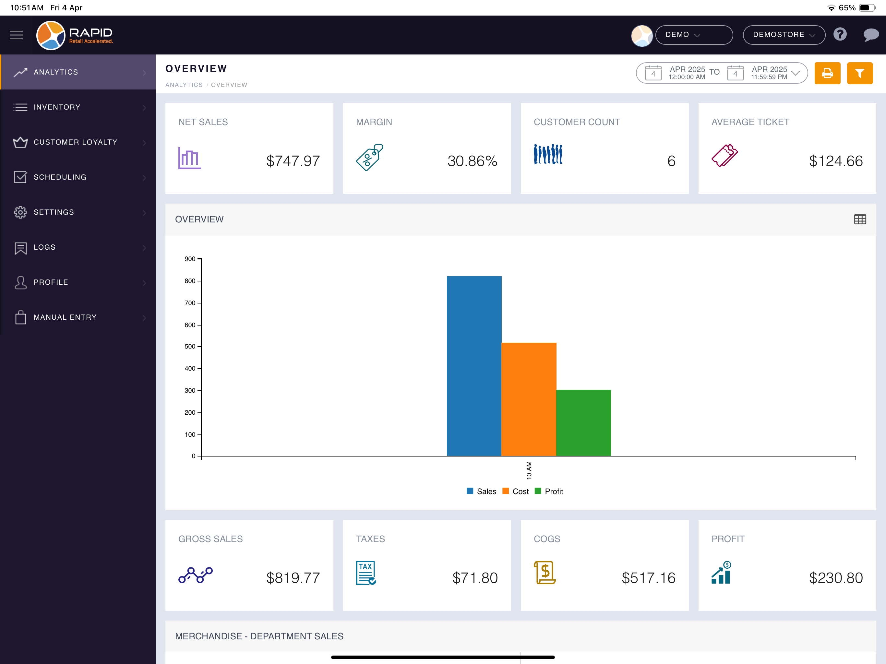The width and height of the screenshot is (886, 664).
Task: Click the Settings gear icon
Action: 20,212
